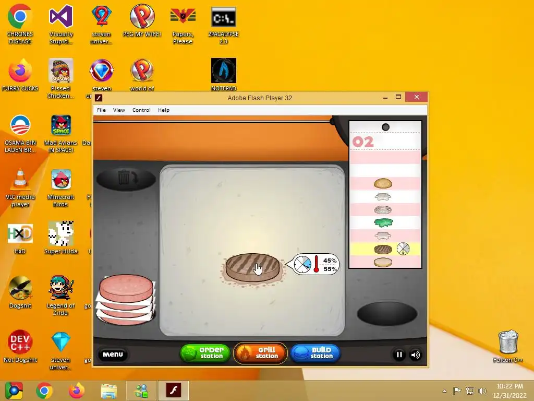Click the order ticket number 02
The width and height of the screenshot is (534, 401).
tap(363, 142)
